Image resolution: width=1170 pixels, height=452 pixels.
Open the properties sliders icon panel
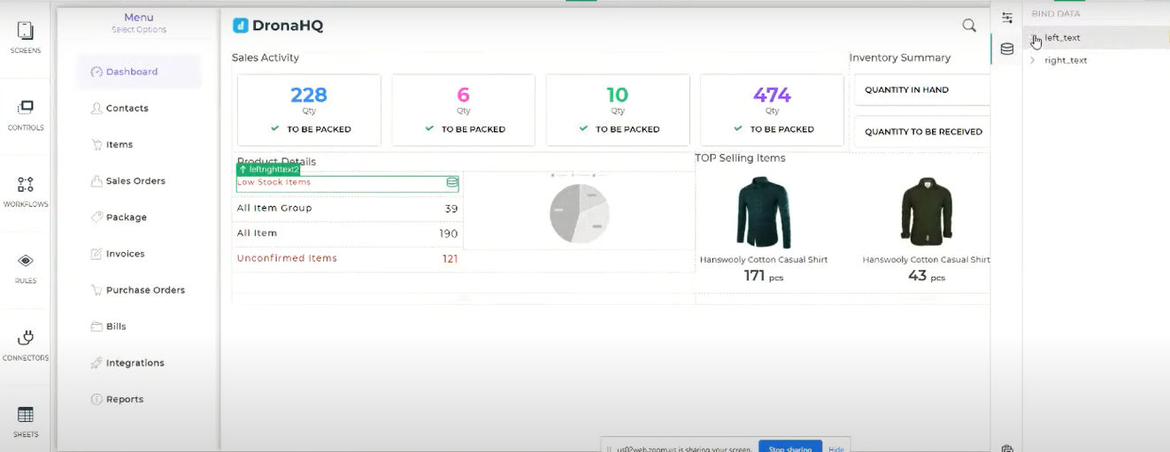[x=1007, y=18]
